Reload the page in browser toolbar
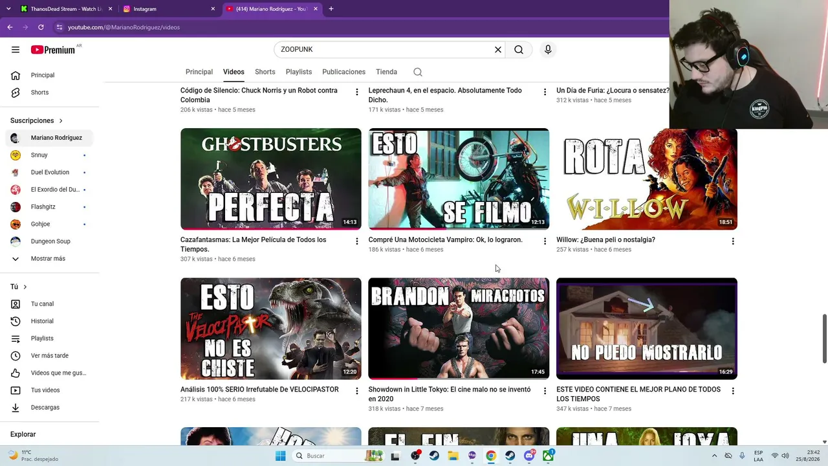 (x=41, y=27)
